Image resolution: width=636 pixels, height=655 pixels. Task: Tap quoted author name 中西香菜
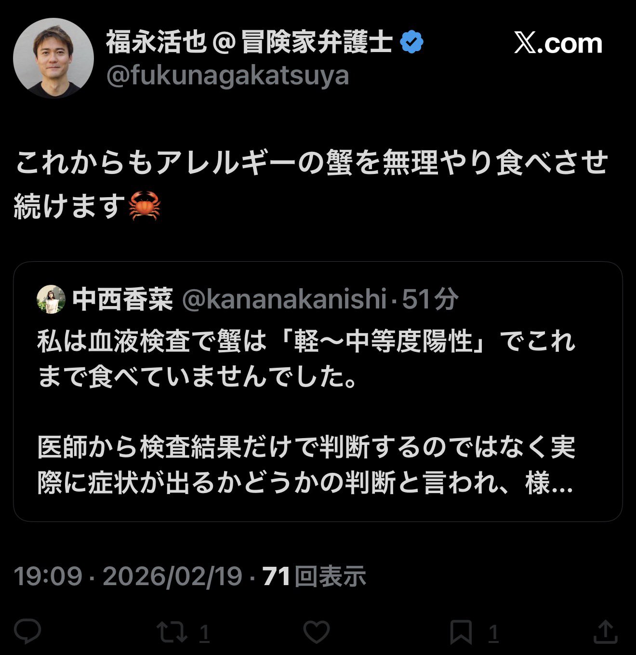123,299
